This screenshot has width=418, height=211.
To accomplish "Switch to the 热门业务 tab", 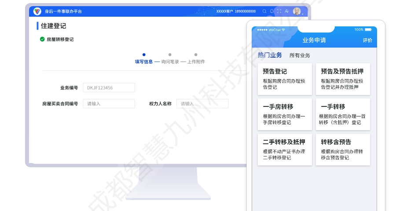I will tap(270, 55).
